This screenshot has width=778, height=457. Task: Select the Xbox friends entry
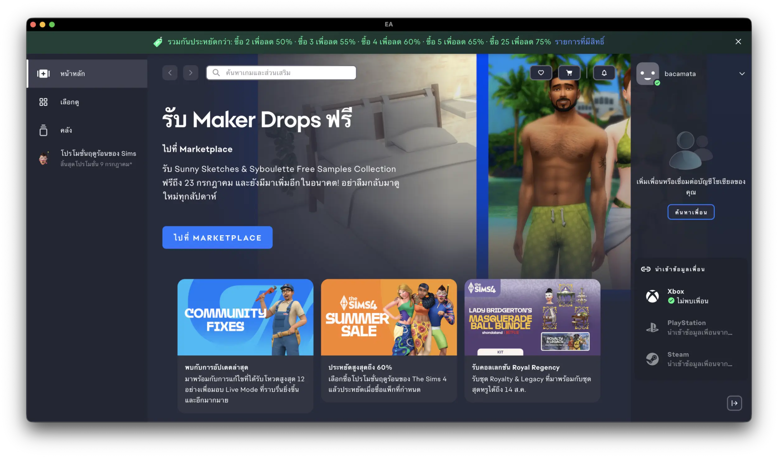point(691,296)
